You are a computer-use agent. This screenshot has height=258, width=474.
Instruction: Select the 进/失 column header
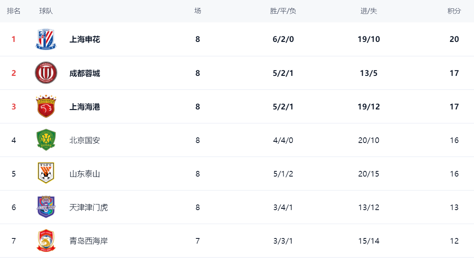tap(368, 11)
